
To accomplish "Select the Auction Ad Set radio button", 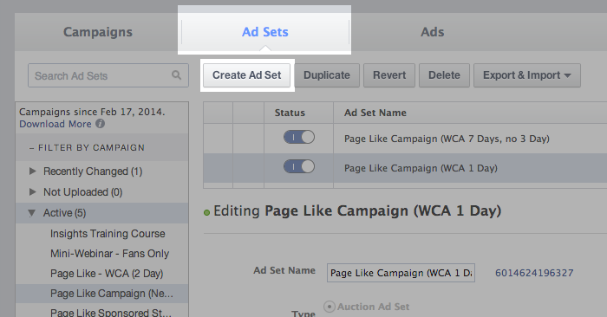I will (x=330, y=307).
